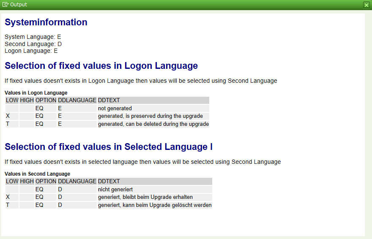Image resolution: width=372 pixels, height=239 pixels.
Task: Click the 'Values in Logon Language' table caption
Action: click(x=36, y=93)
